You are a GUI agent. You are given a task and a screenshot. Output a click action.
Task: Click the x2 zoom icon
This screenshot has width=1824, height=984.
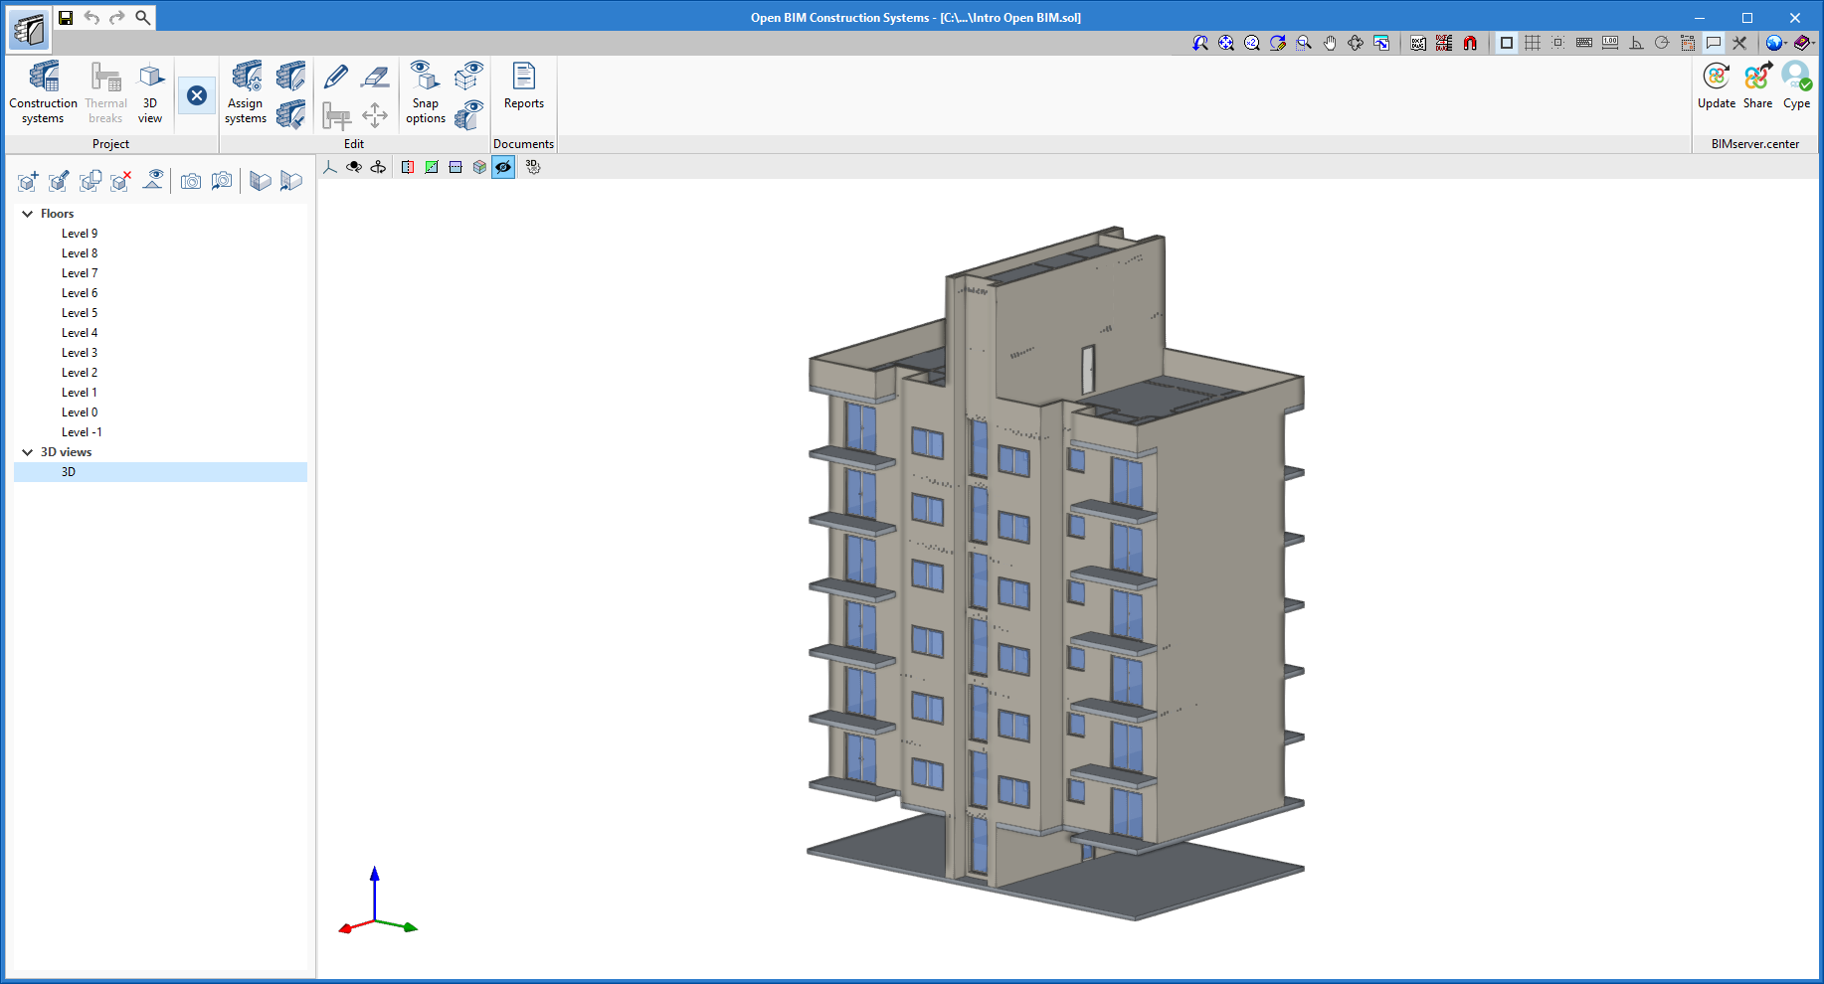click(1252, 43)
